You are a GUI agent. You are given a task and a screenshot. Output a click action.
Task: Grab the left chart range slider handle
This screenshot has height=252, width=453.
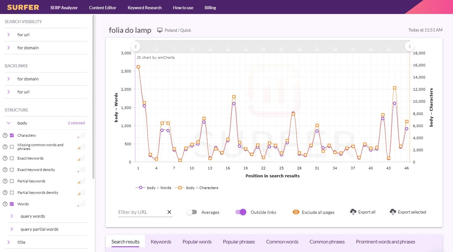[x=136, y=47]
